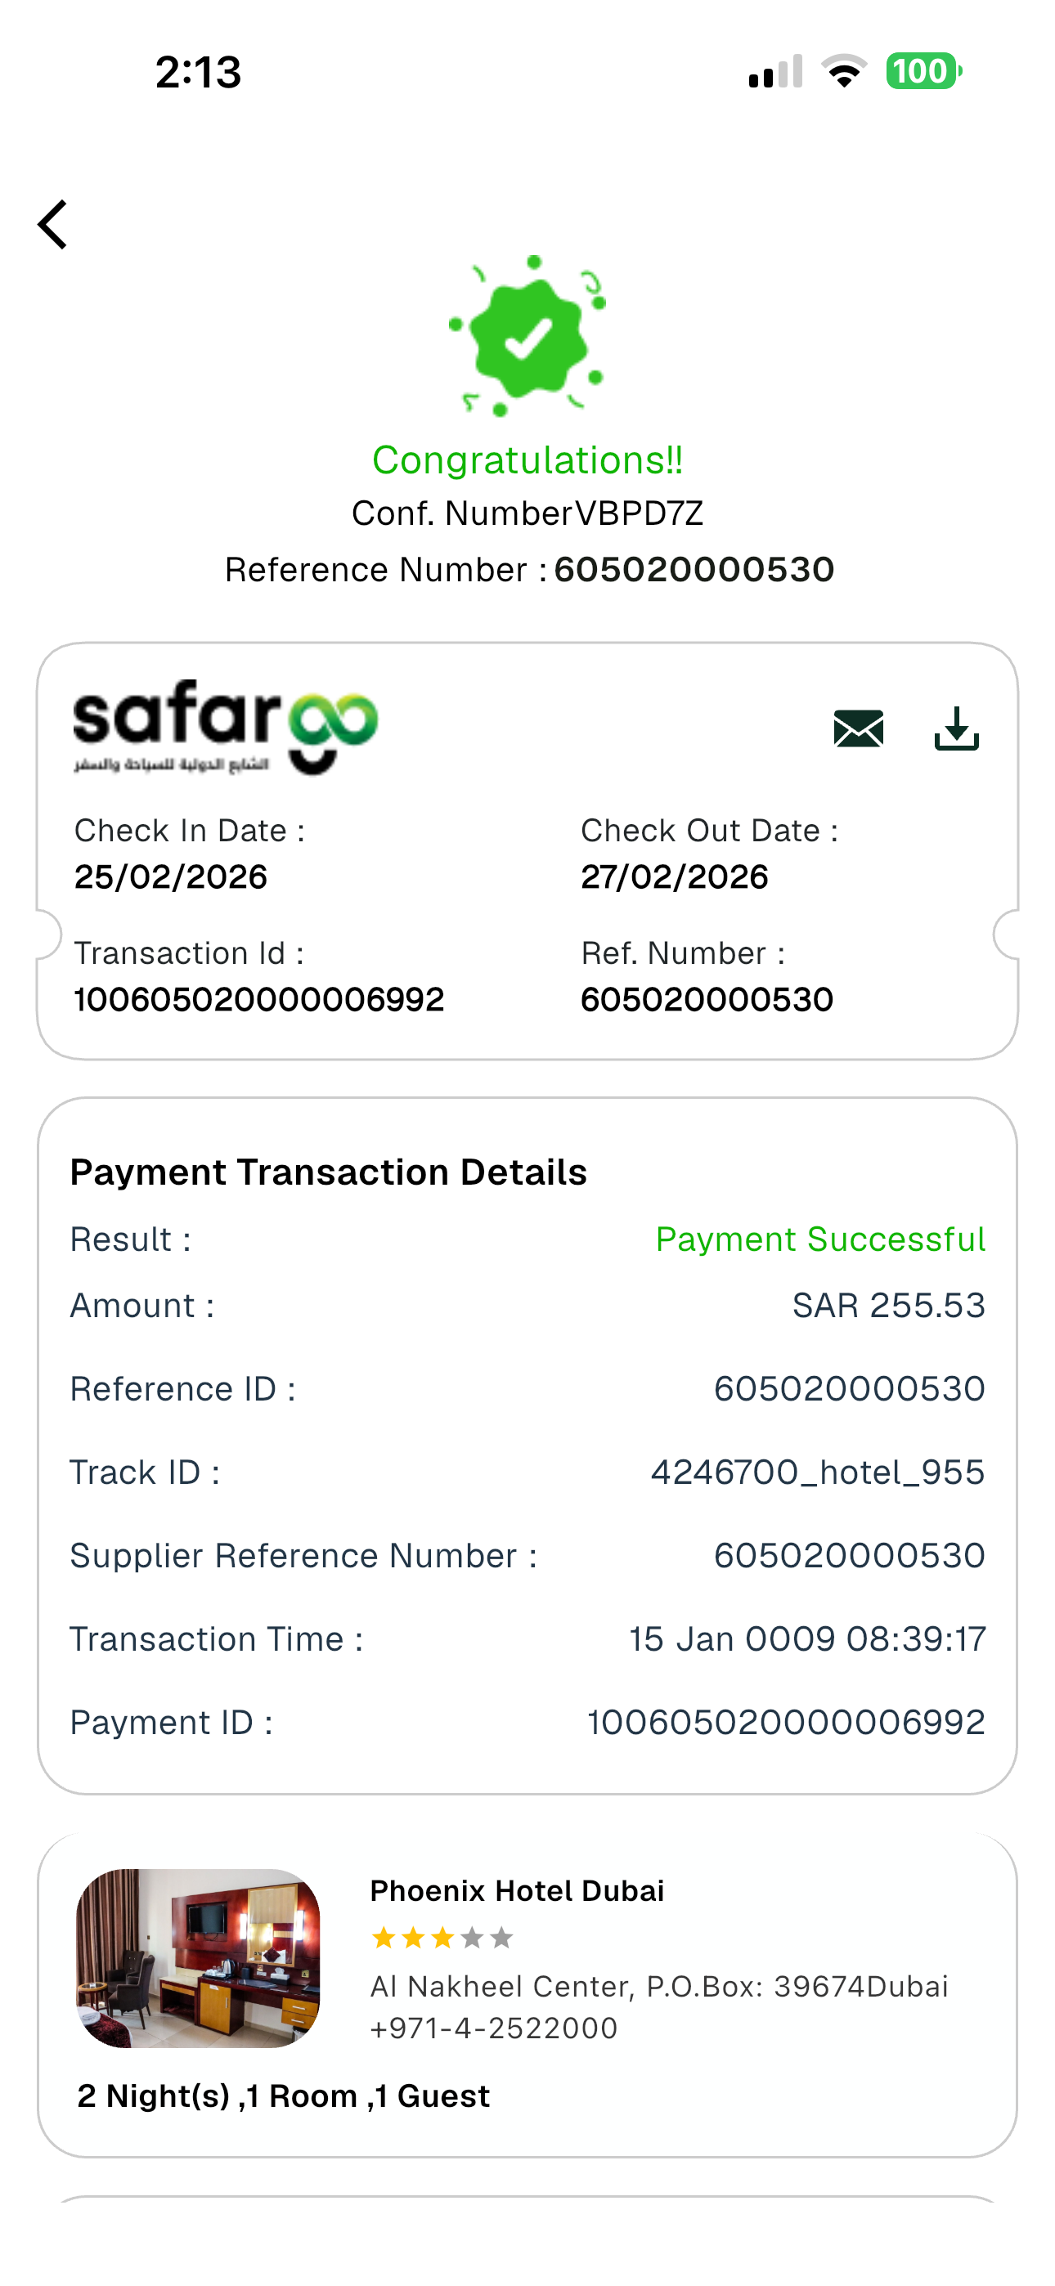Tap the status bar clock

tap(198, 72)
